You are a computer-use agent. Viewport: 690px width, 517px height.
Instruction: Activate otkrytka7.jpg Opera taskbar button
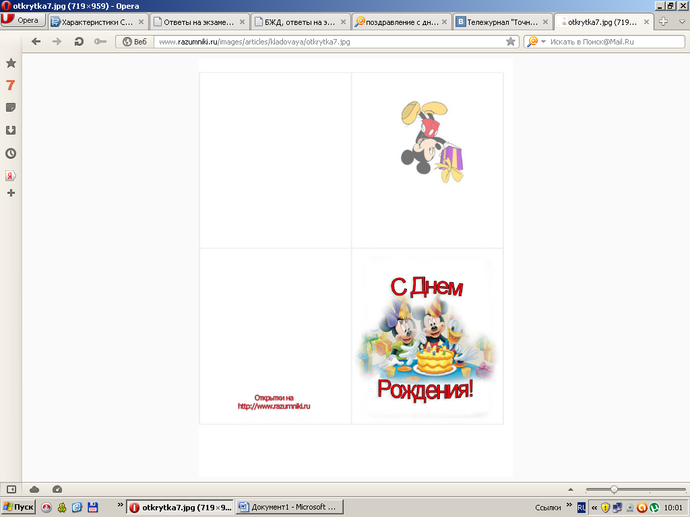(181, 508)
